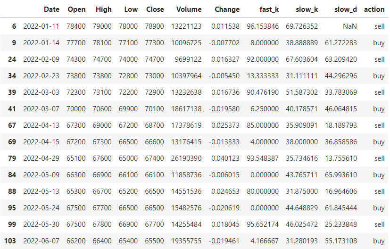Select fast_k value 4.166667
Image resolution: width=390 pixels, height=249 pixels.
point(265,241)
